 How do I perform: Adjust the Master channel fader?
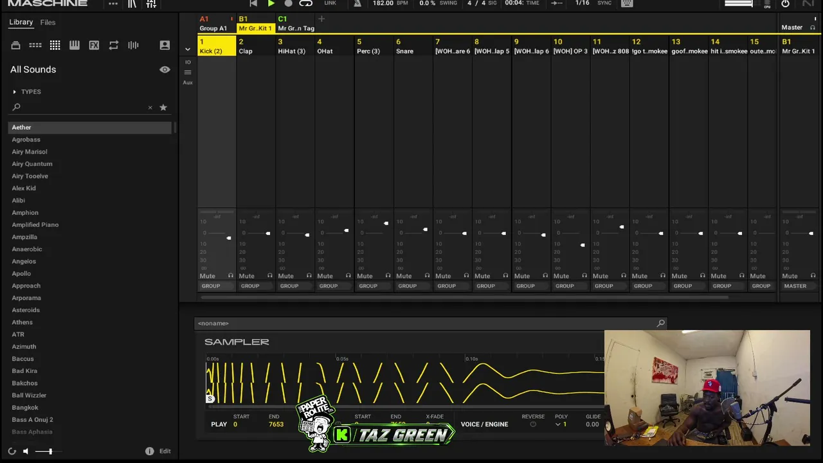tap(811, 233)
